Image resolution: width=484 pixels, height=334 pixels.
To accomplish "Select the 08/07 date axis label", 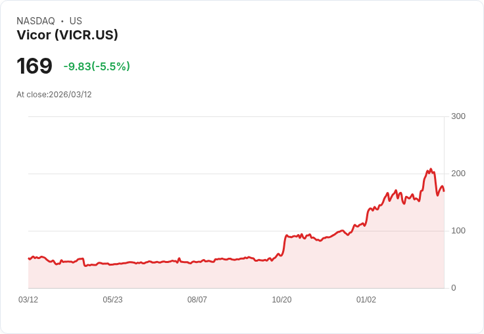I will click(197, 299).
